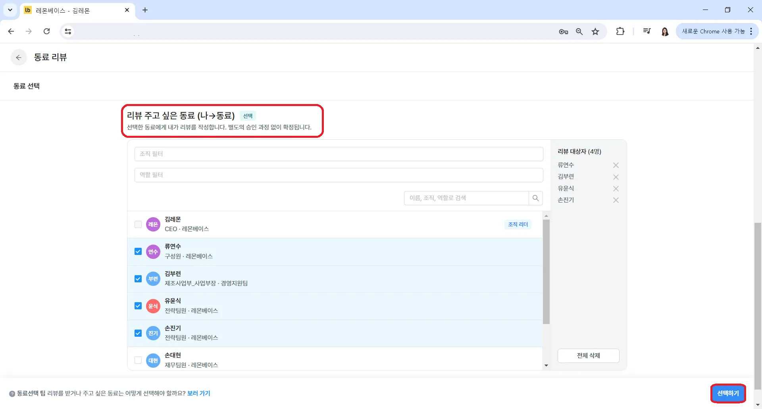Screen dimensions: 762x409
Task: Click 부련 avatar of 김부련
Action: 153,279
